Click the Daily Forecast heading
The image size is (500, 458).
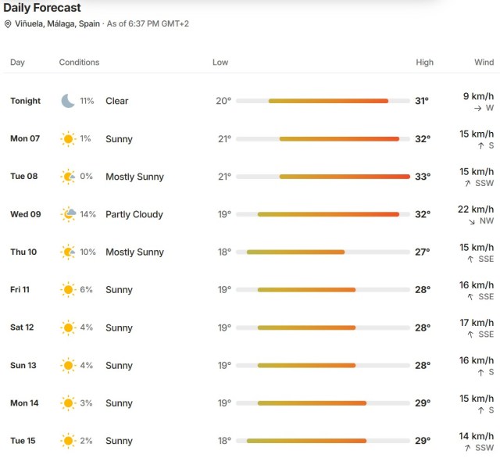coord(42,8)
